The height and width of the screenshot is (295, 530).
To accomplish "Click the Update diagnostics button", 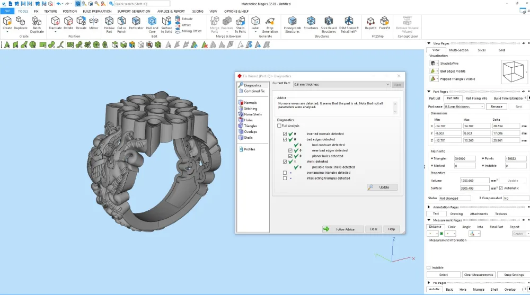I will point(382,187).
